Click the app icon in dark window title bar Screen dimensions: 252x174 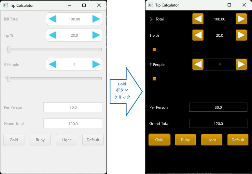click(151, 5)
